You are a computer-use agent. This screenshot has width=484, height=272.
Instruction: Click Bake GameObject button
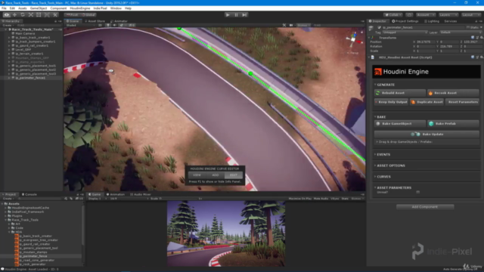pos(400,124)
